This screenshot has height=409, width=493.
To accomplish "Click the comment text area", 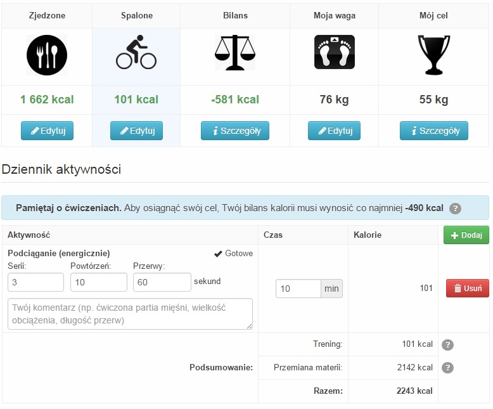I will coord(130,314).
